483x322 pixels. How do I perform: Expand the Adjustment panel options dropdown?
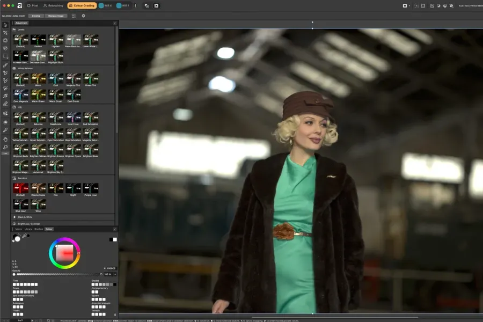[114, 23]
